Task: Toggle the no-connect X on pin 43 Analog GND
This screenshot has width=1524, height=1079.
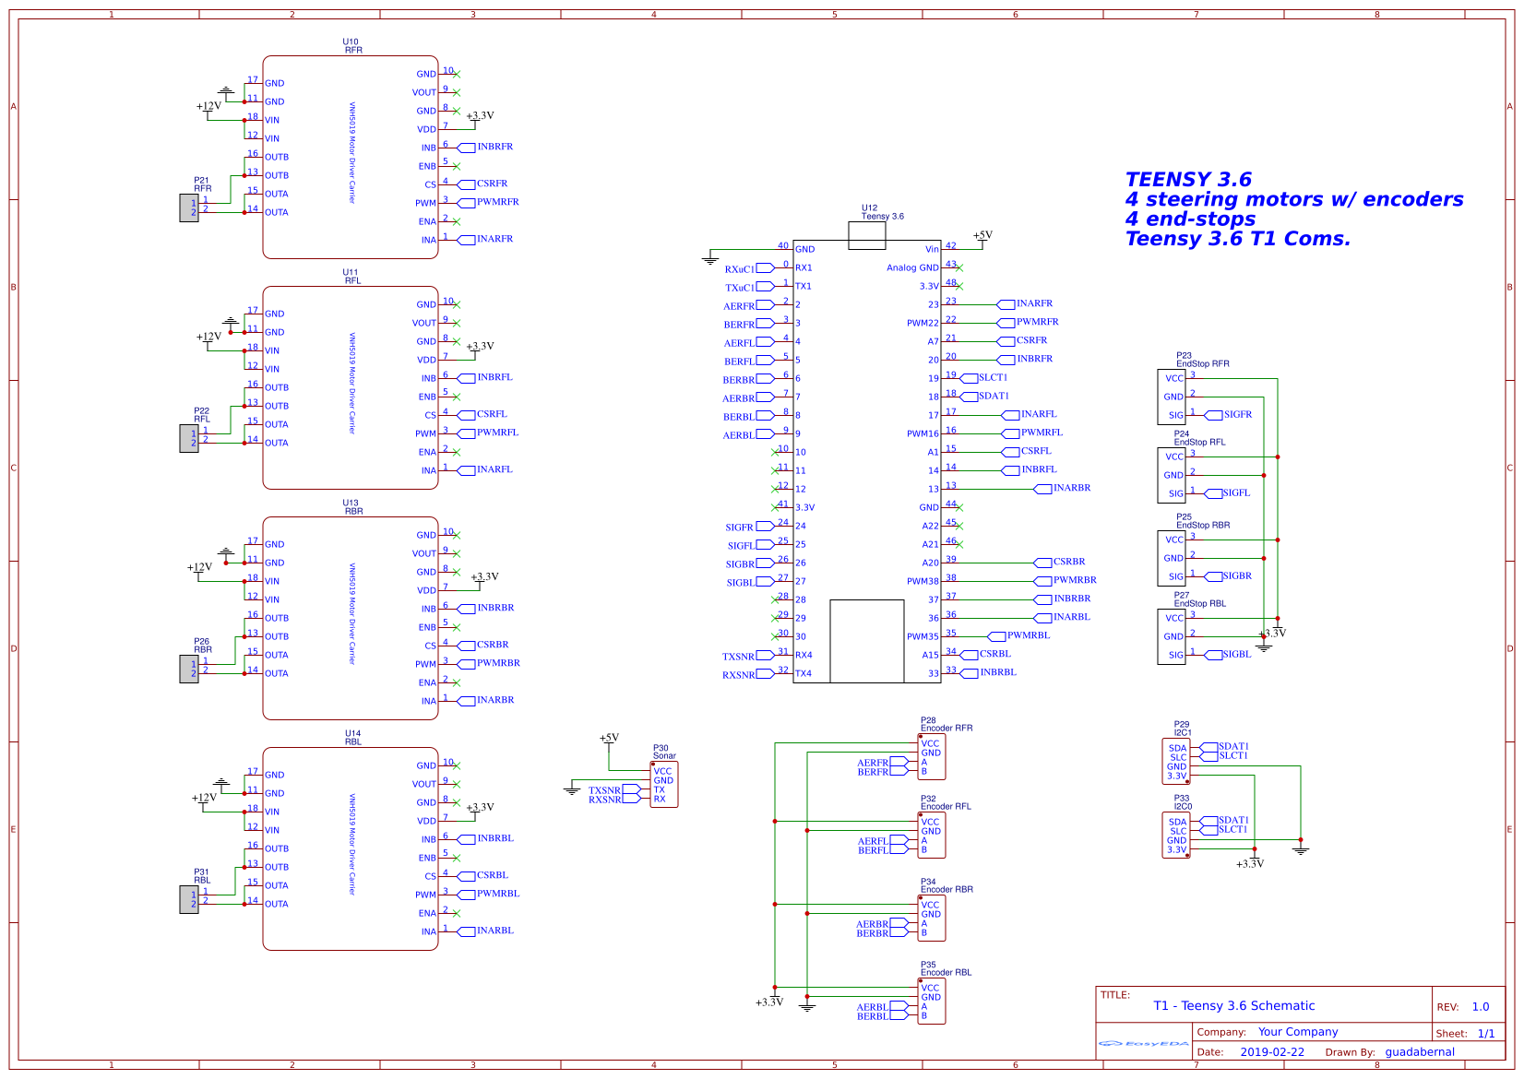Action: tap(958, 267)
